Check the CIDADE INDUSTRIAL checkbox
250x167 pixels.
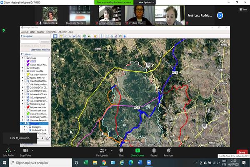pyautogui.click(x=25, y=65)
